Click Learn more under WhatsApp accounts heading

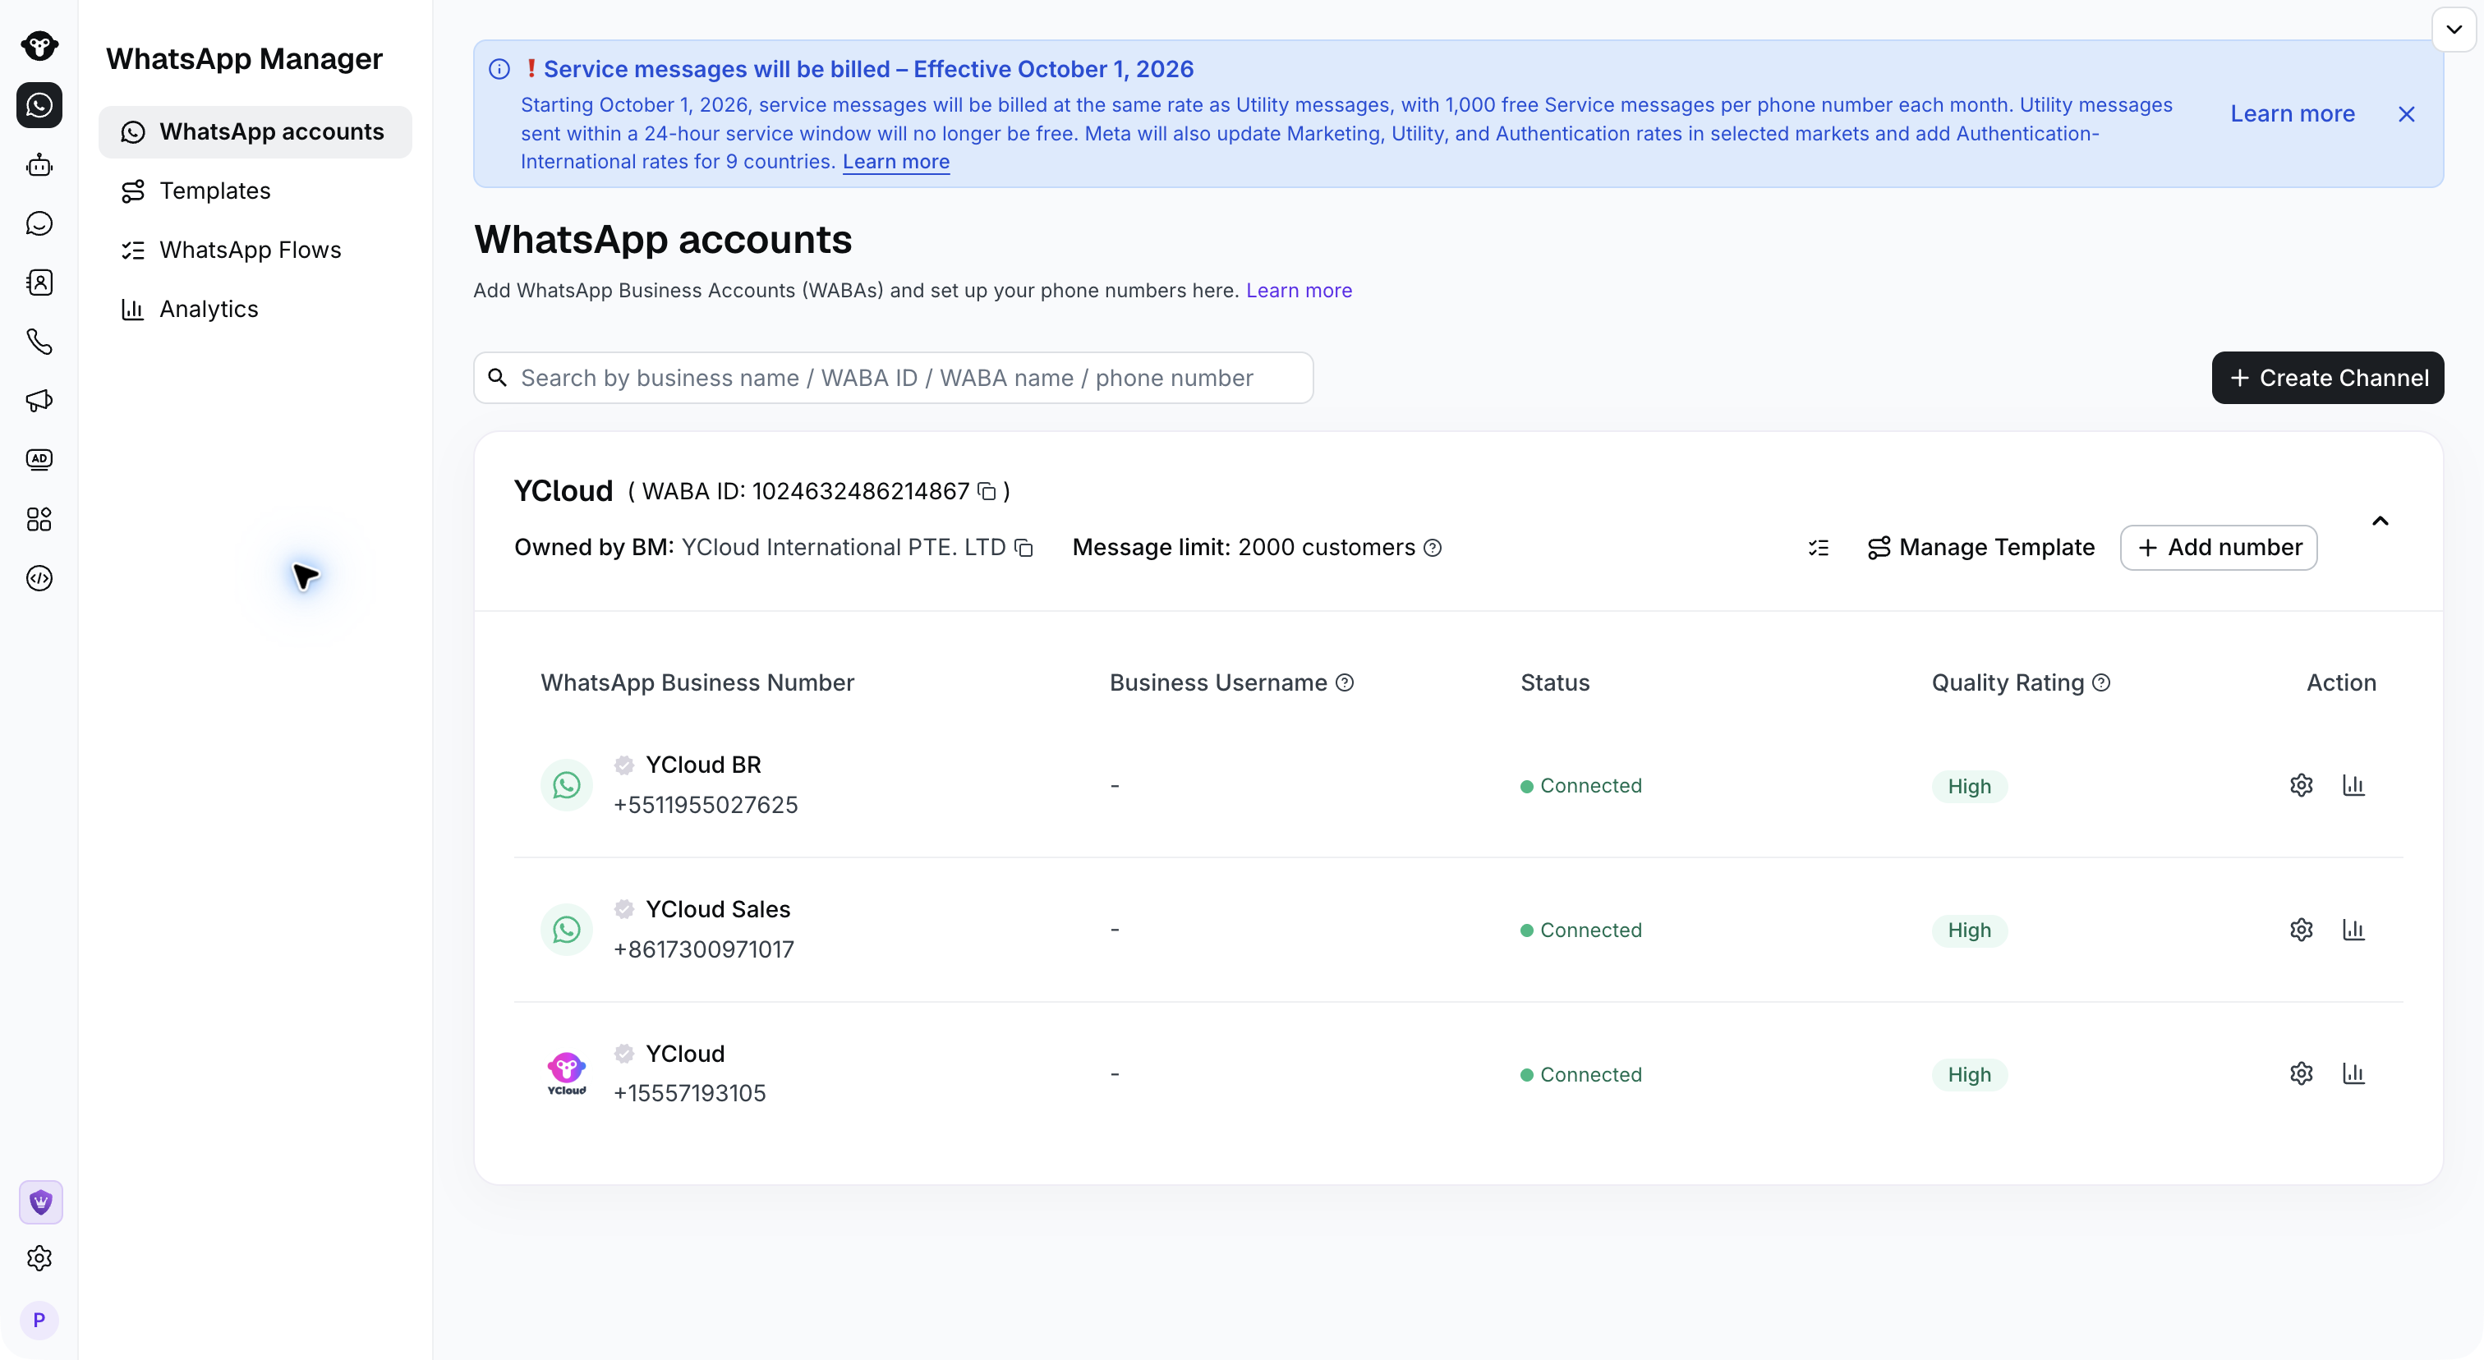1299,290
